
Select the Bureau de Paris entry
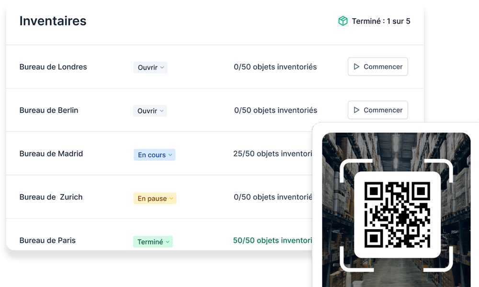[x=47, y=240]
